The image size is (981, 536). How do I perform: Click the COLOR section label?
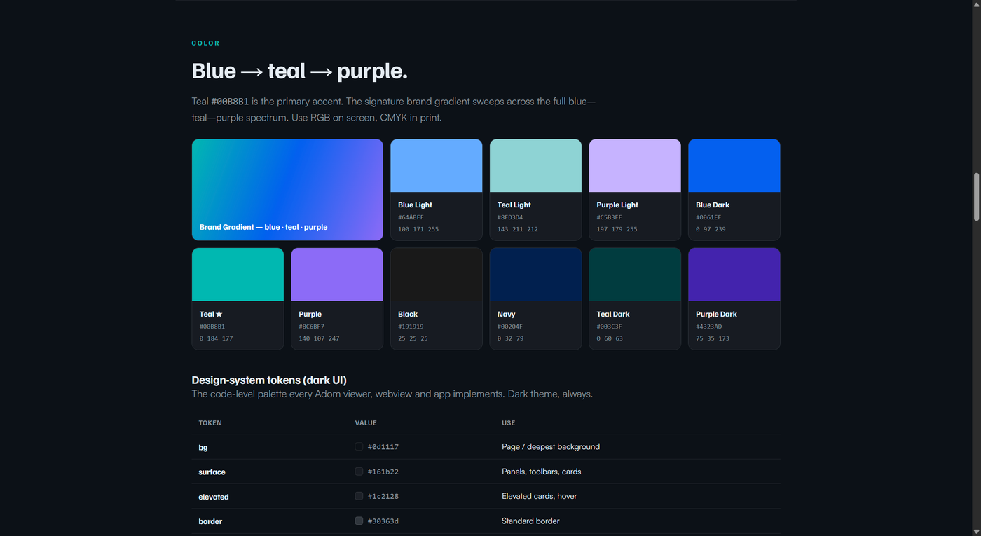206,43
